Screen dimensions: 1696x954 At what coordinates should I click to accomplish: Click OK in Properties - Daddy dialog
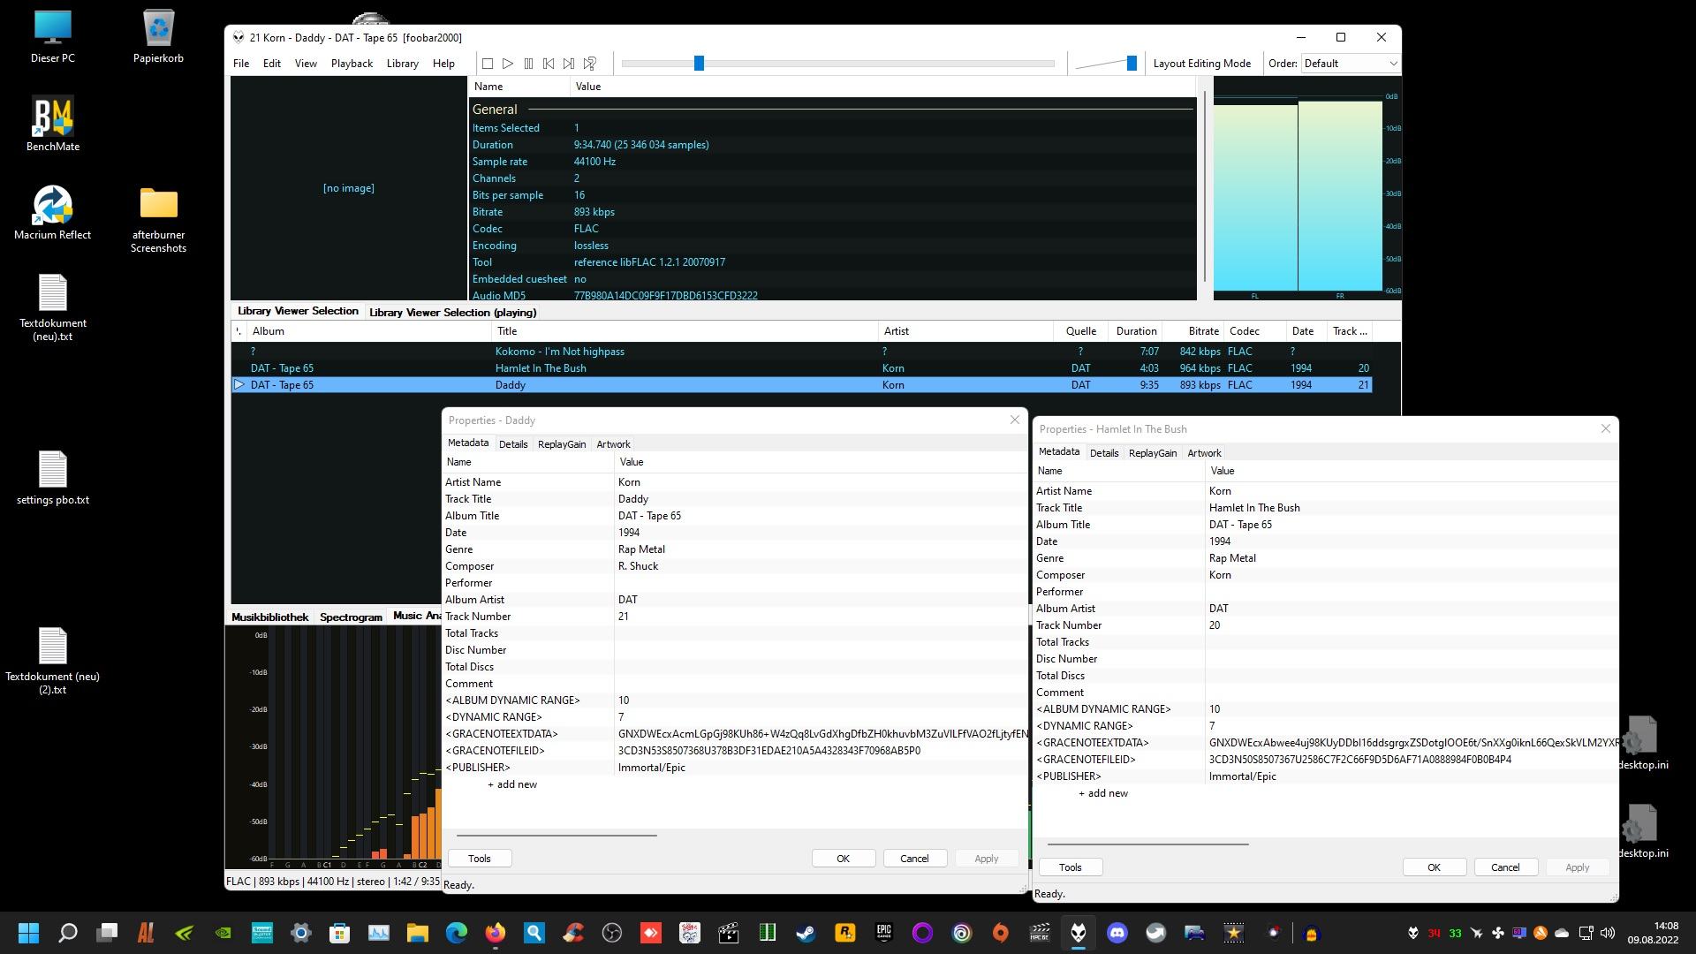(x=843, y=859)
